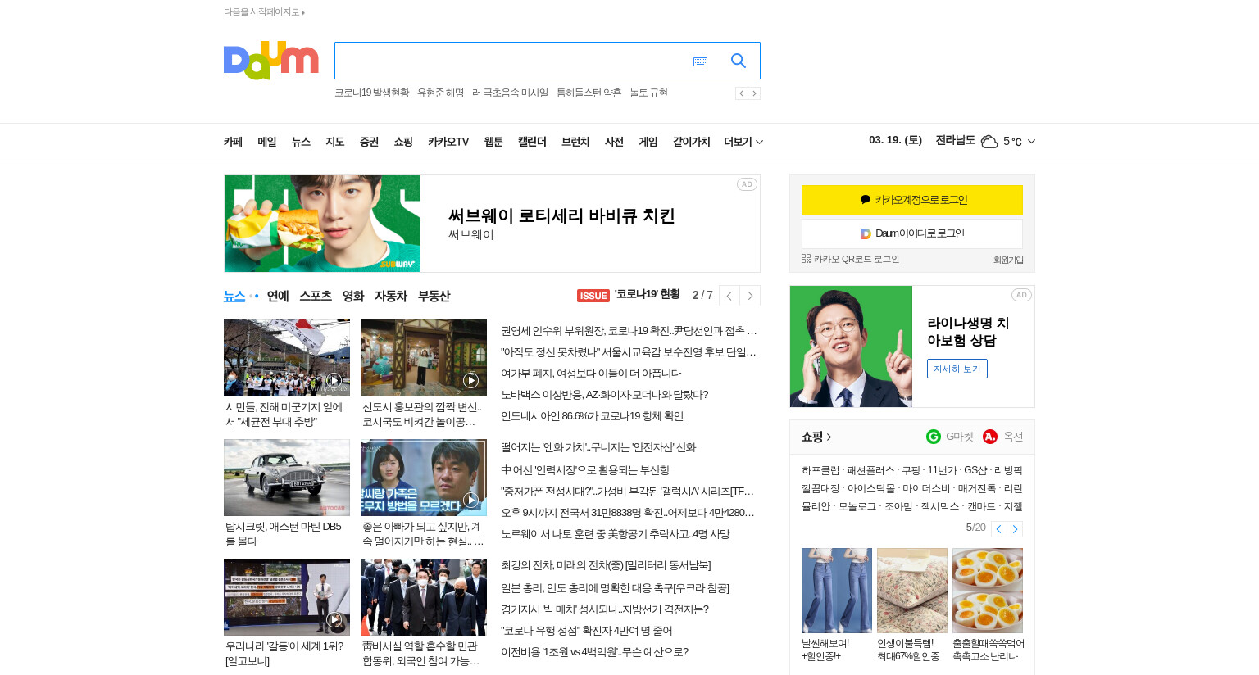Open 사전 from the service menu

coord(614,142)
